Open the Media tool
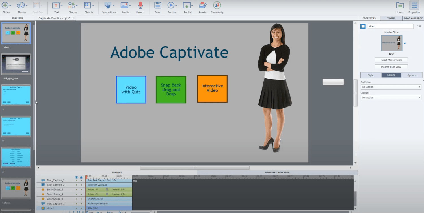 coord(124,5)
